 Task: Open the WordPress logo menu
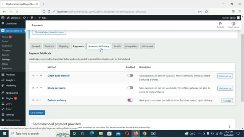point(3,18)
